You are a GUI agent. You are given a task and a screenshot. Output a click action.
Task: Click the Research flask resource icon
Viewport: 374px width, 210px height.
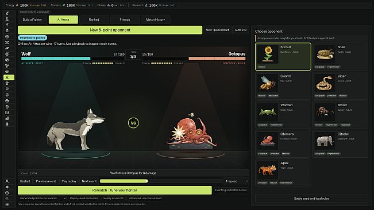[146, 5]
